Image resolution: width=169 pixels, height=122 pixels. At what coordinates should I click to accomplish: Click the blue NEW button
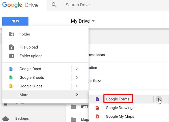pos(15,21)
